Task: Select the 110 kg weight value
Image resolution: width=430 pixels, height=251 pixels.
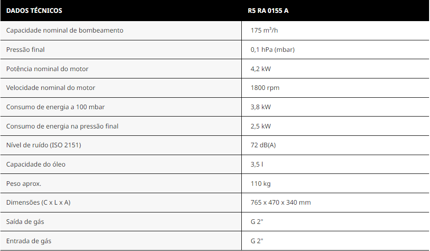Action: (261, 184)
